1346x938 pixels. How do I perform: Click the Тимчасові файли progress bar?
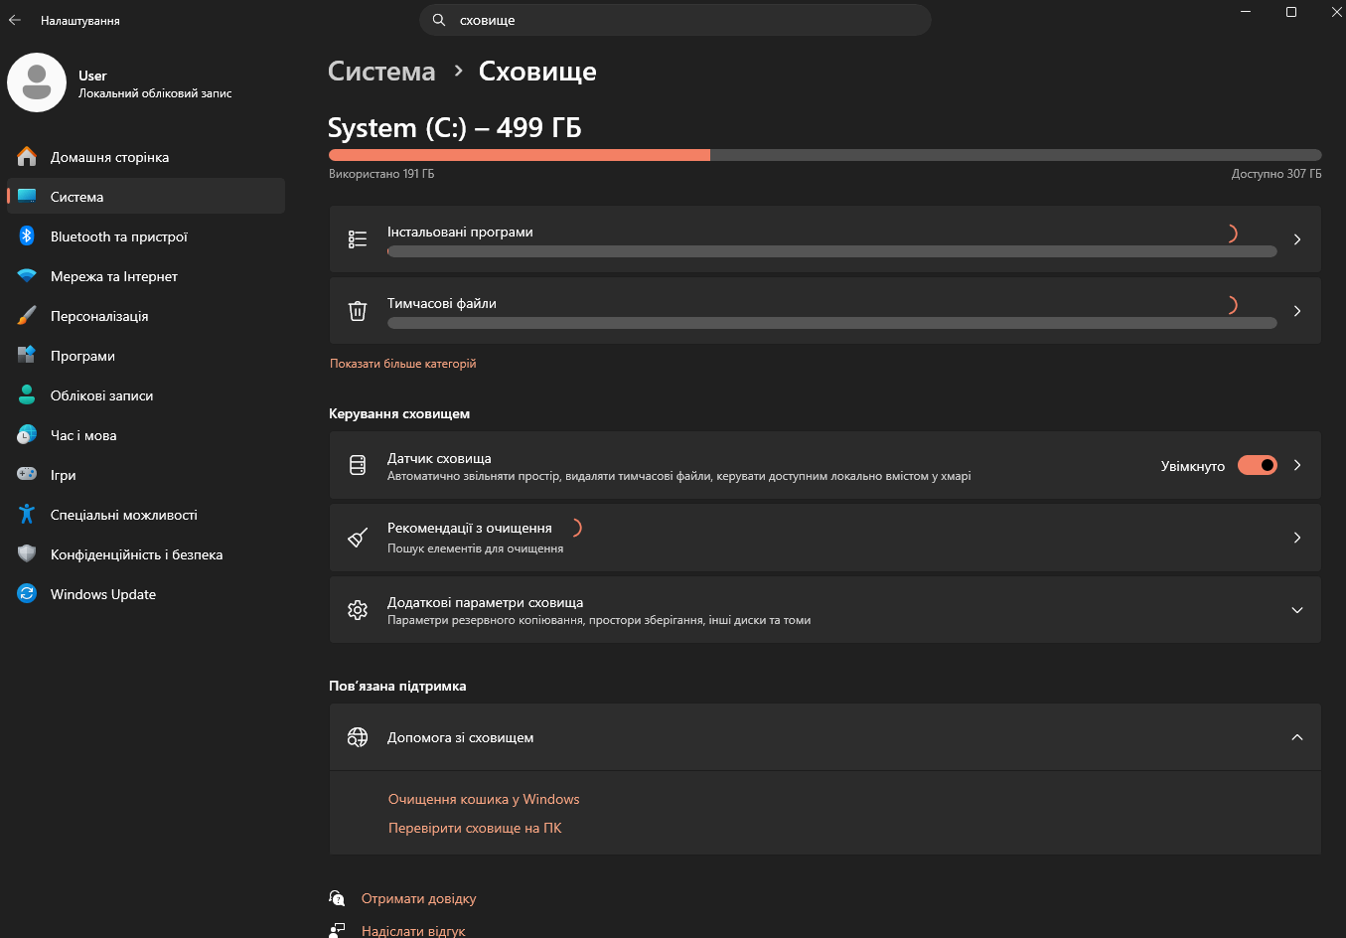point(832,323)
